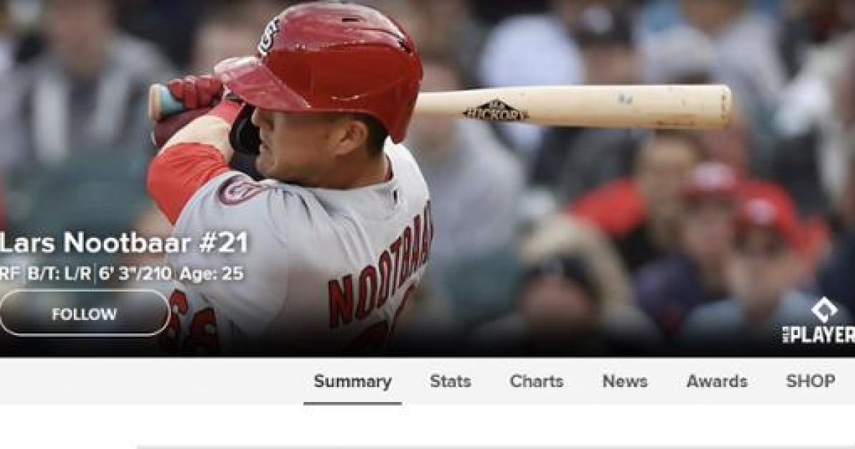This screenshot has width=855, height=449.
Task: Click the MLB Players logo icon
Action: (819, 321)
